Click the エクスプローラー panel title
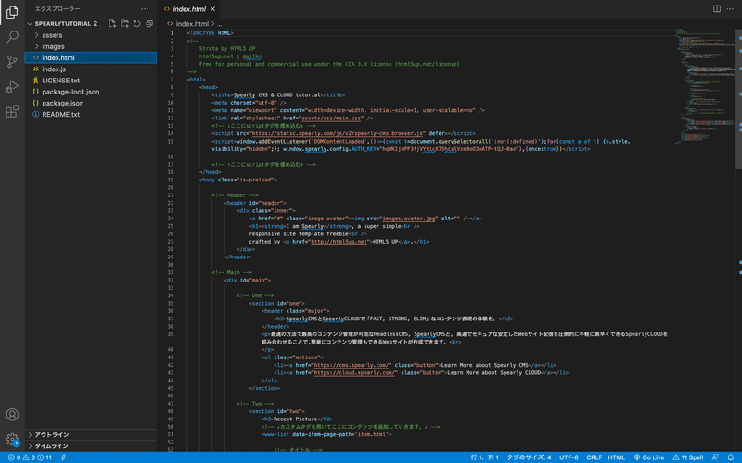Image resolution: width=742 pixels, height=463 pixels. [58, 9]
